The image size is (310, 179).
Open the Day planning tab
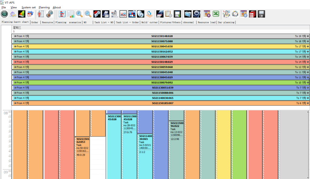[226, 22]
